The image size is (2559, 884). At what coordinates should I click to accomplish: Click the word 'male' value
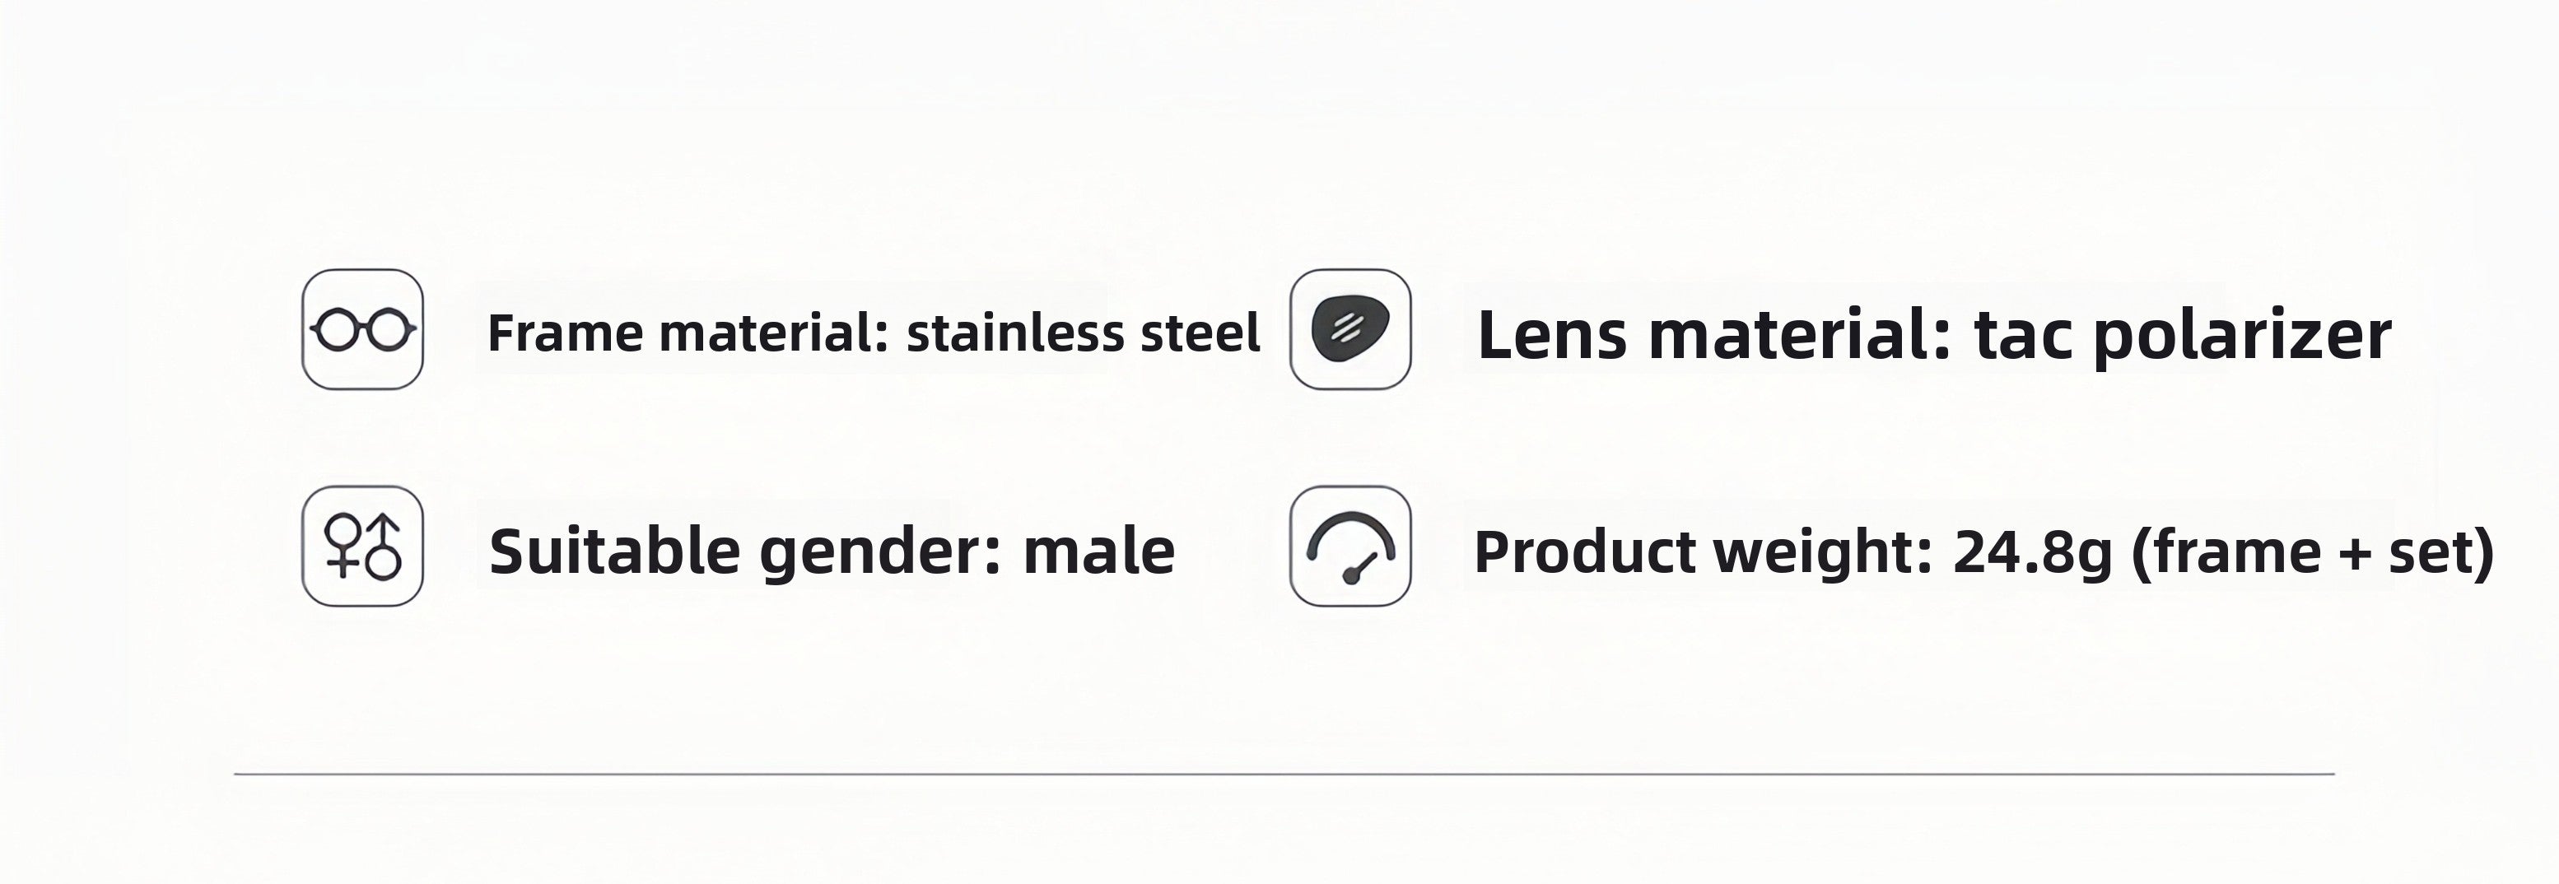point(1098,552)
